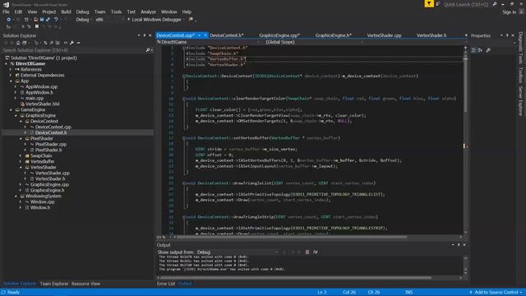Click bookmark icon in second toolbar row
Image resolution: width=526 pixels, height=296 pixels.
tap(37, 26)
